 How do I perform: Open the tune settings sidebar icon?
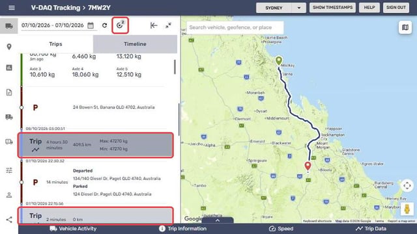[x=9, y=170]
